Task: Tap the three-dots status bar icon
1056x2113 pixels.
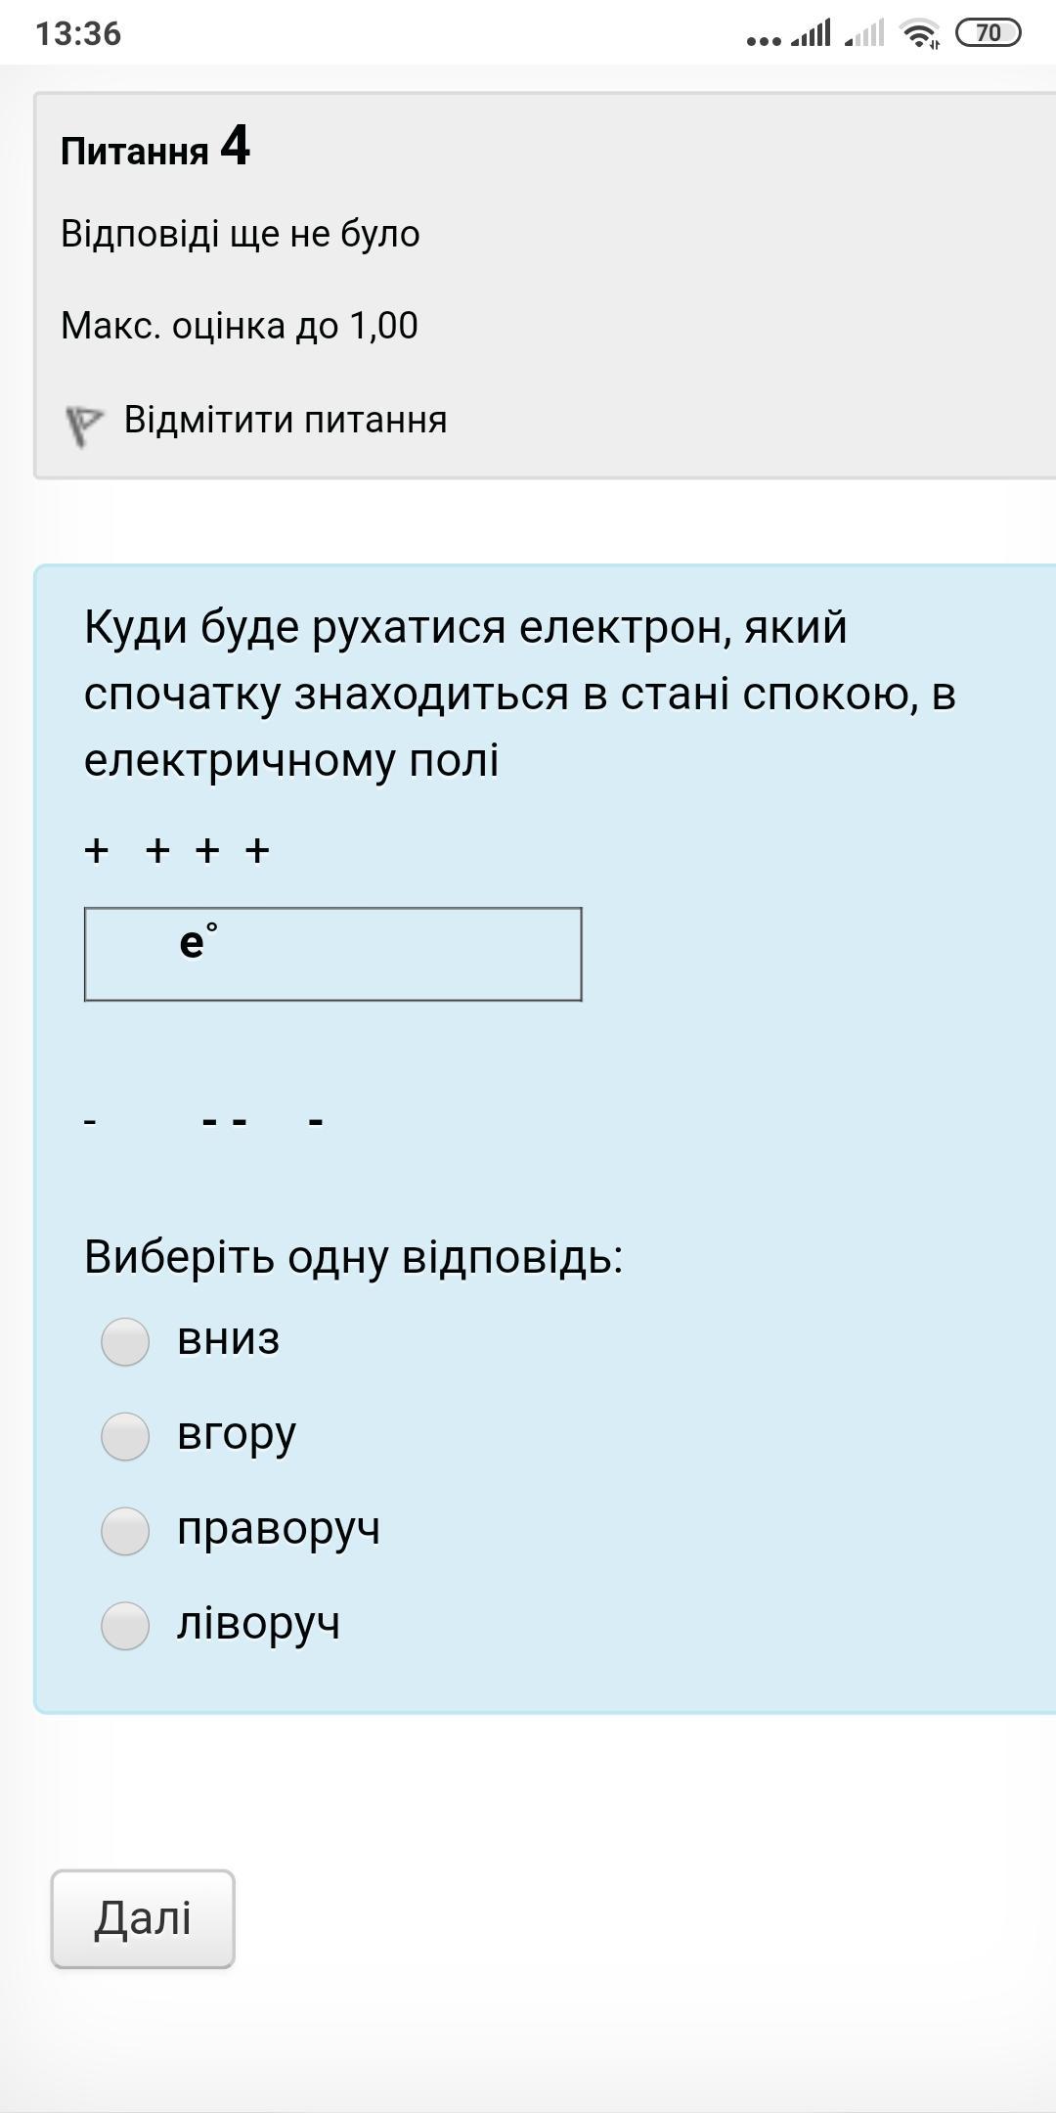Action: click(x=764, y=41)
